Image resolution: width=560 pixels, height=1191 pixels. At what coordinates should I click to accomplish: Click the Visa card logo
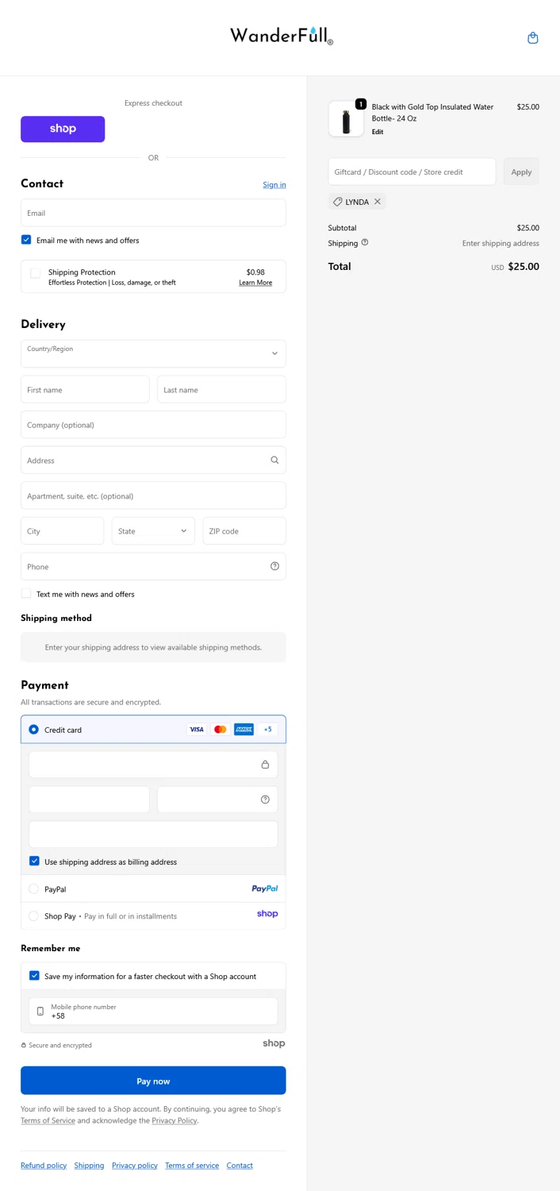pyautogui.click(x=197, y=730)
